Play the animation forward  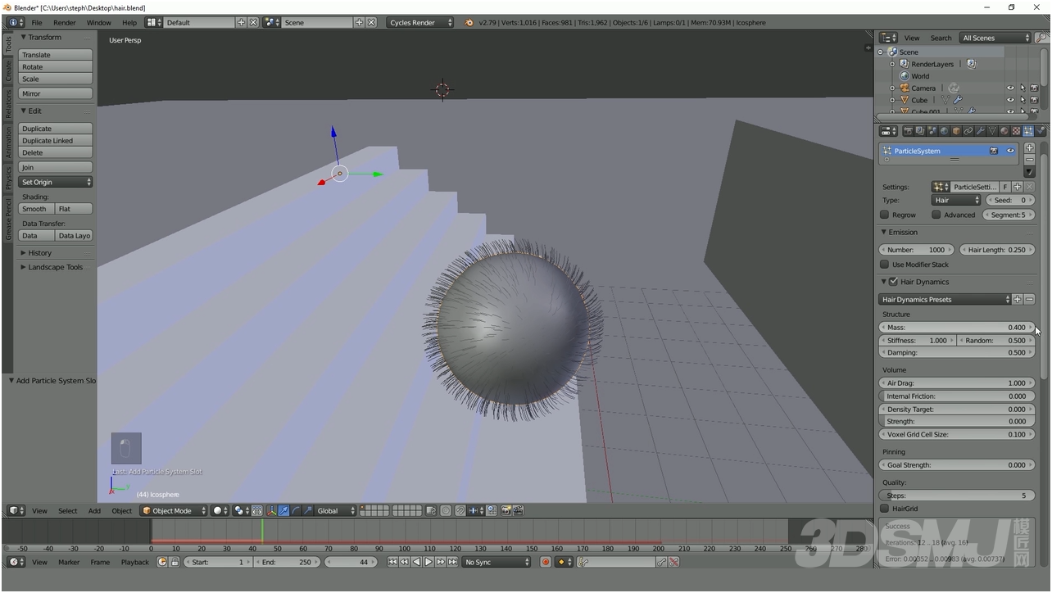pos(428,562)
